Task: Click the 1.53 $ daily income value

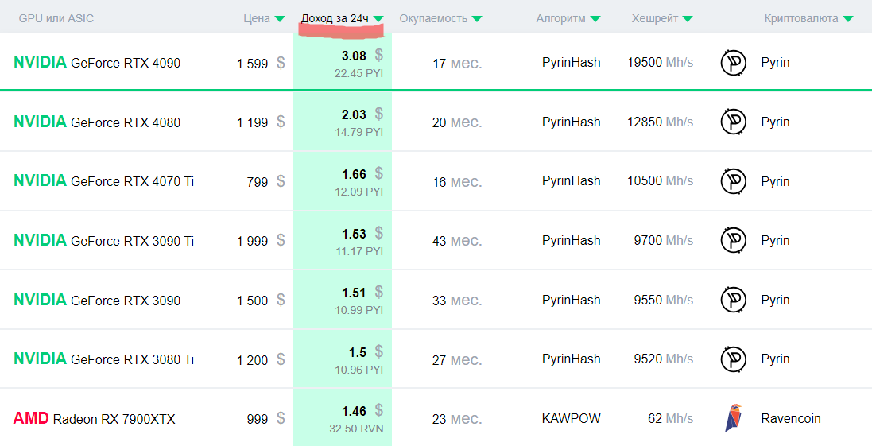Action: pos(362,233)
